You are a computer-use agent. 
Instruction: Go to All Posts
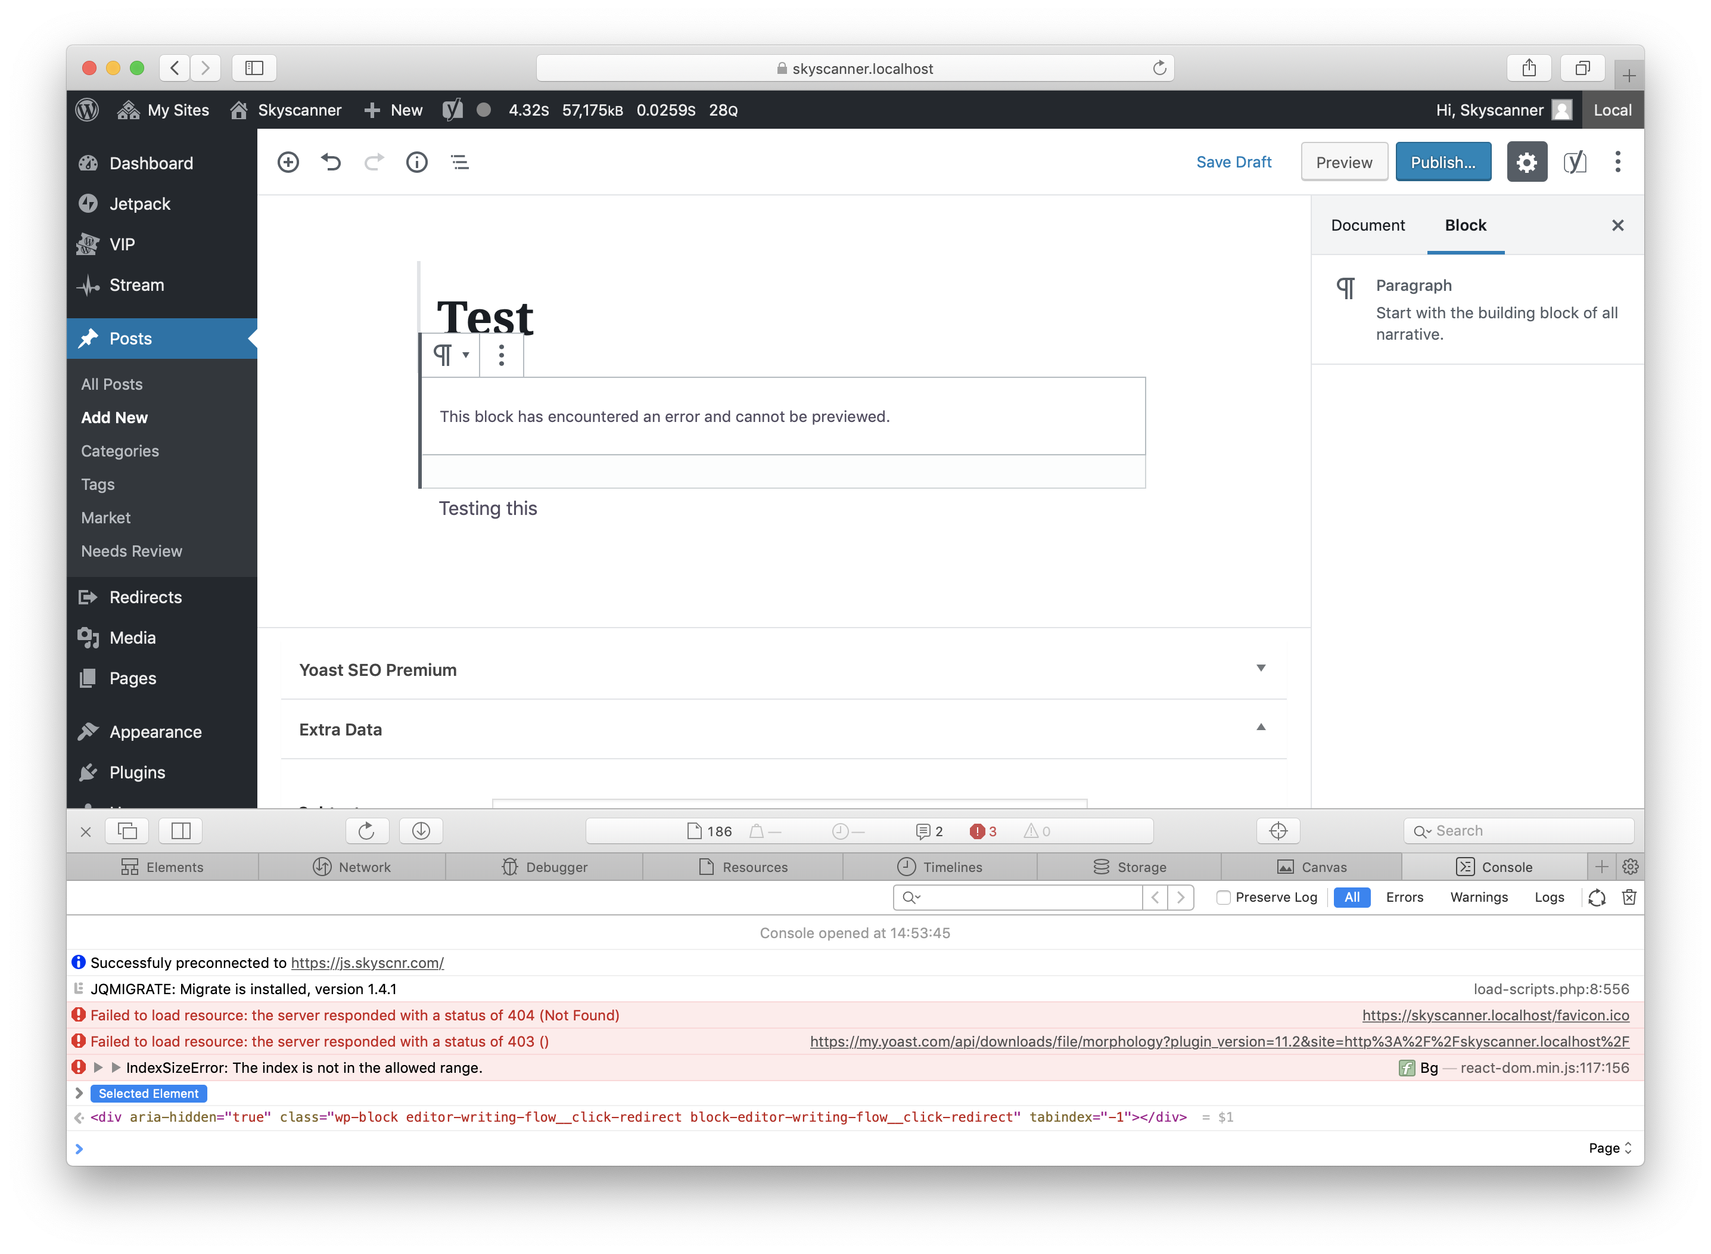pyautogui.click(x=111, y=384)
